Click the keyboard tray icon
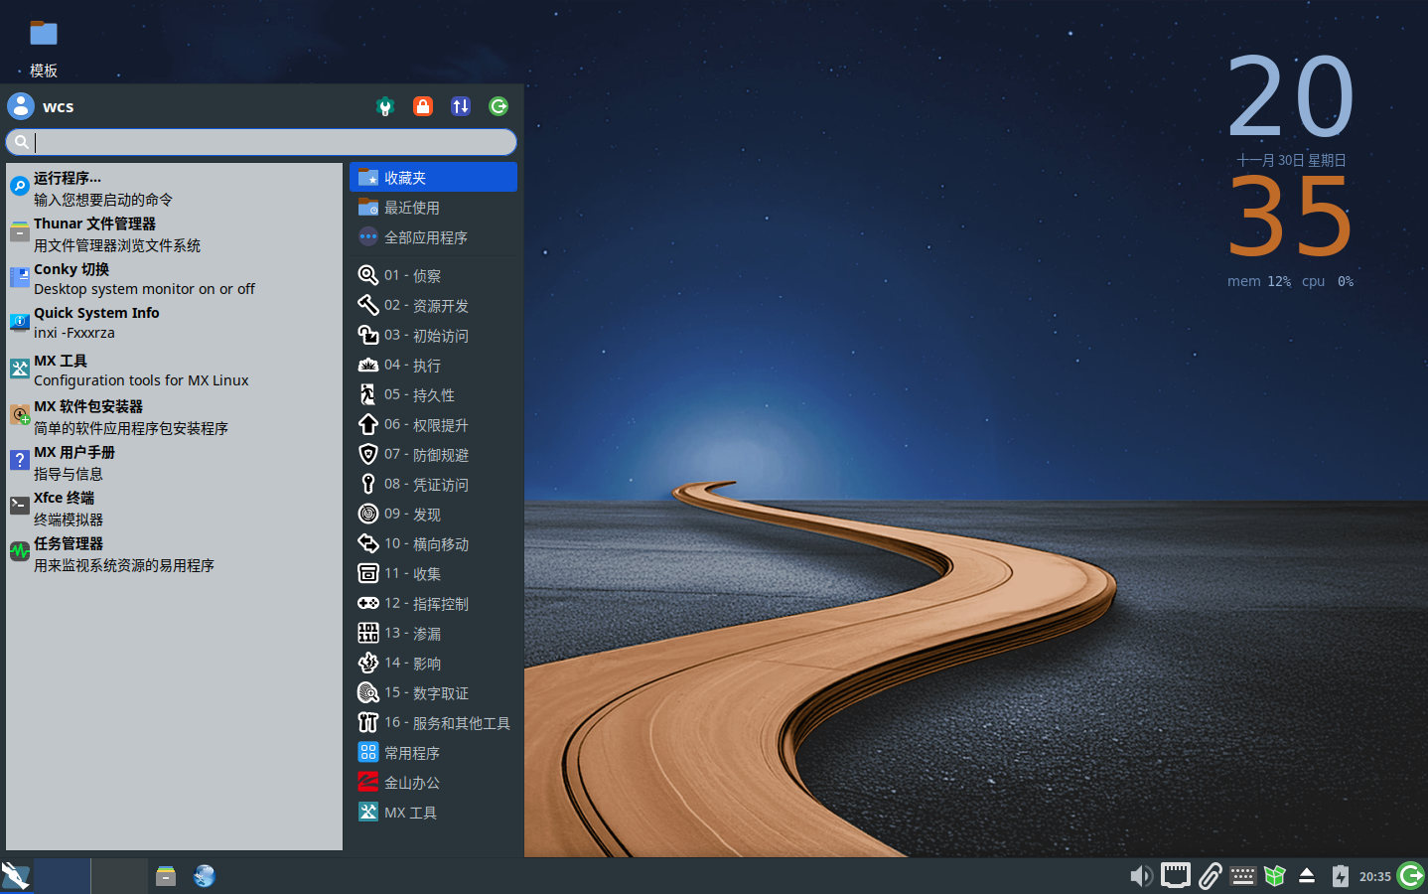 [x=1242, y=875]
